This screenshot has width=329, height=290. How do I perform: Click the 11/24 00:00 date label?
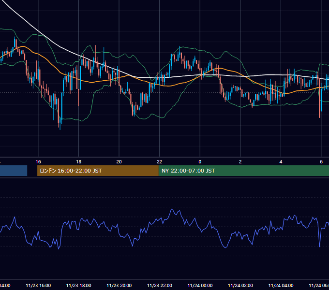coord(200,285)
